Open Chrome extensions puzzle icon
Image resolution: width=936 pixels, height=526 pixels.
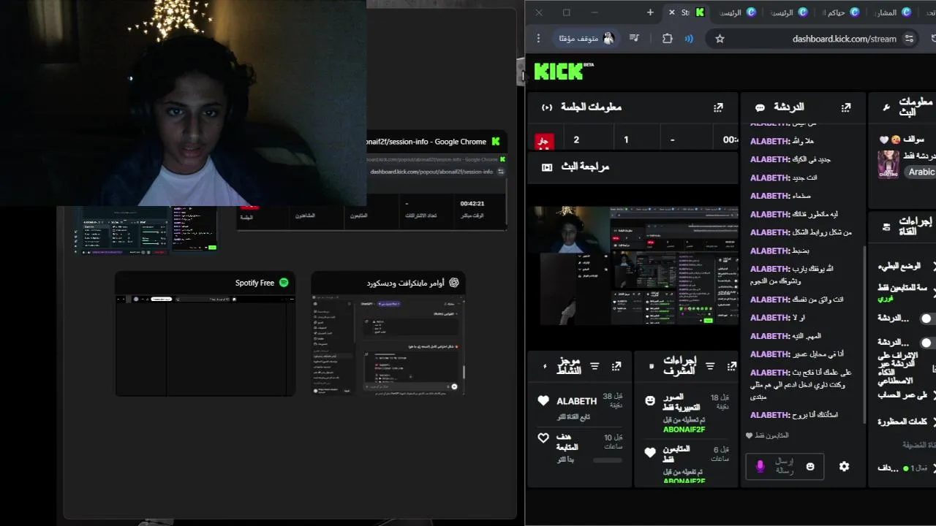(x=667, y=39)
